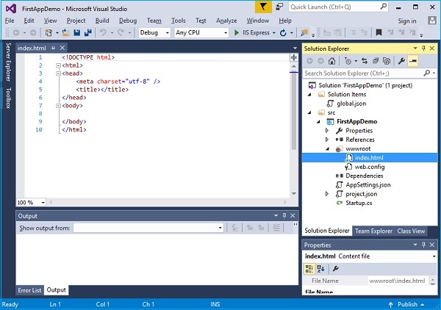Click the Home icon in Solution Explorer

[x=333, y=61]
